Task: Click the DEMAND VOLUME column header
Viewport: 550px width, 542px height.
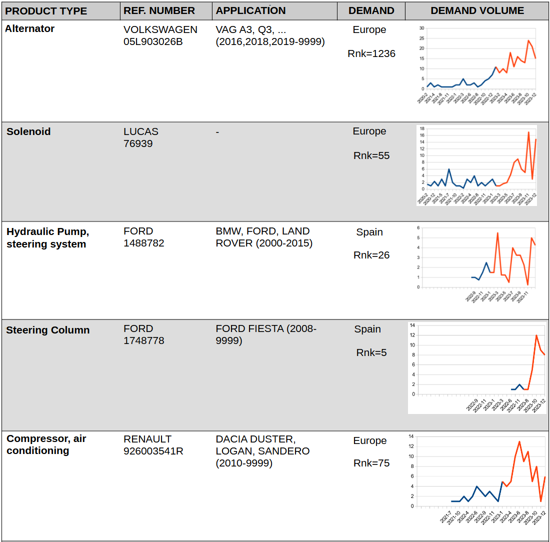Action: [x=477, y=11]
